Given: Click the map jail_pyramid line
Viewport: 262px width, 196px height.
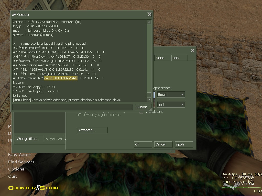Looking at the screenshot, I should point(41,31).
